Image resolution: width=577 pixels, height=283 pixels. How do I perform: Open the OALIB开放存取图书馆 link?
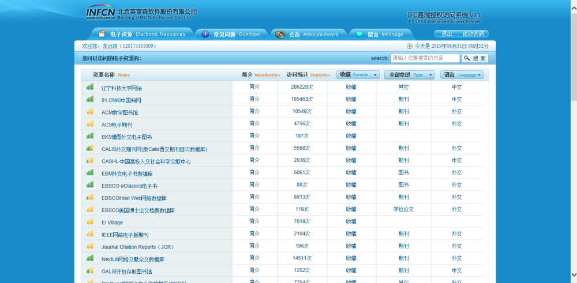[126, 271]
